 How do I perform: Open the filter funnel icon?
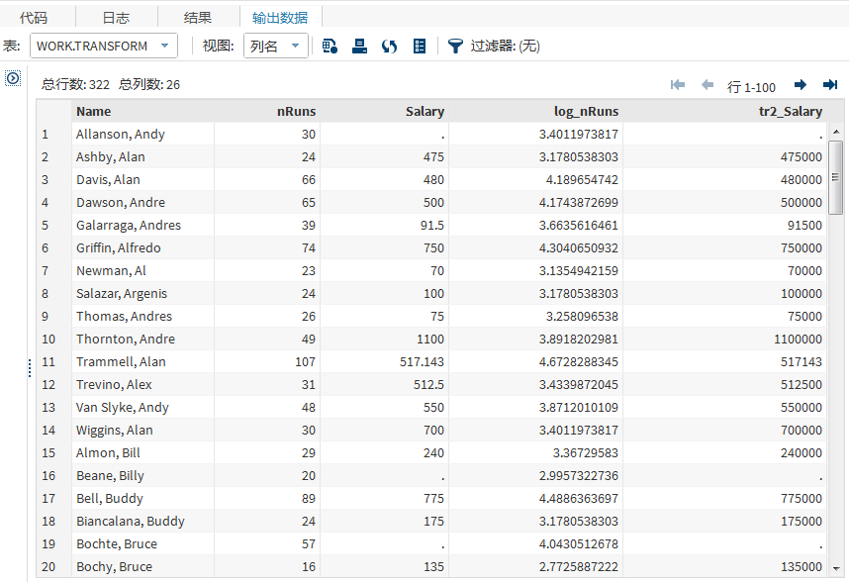(x=455, y=46)
